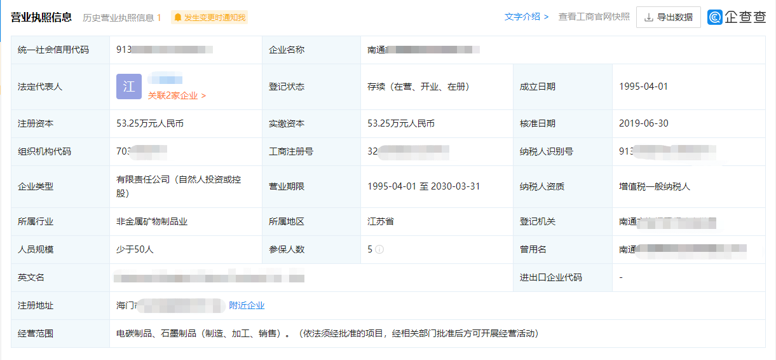Click 发生变更时通知我 notification button
This screenshot has width=776, height=360.
pos(209,18)
